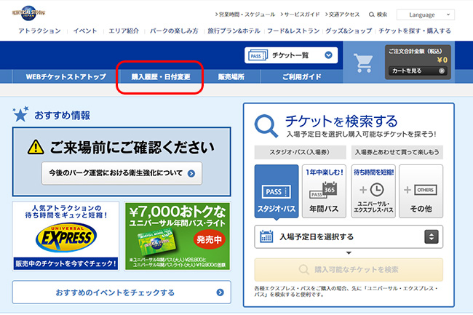Image resolution: width=473 pixels, height=315 pixels.
Task: Click the PASS ticket icon in チケット一覧
Action: click(x=258, y=55)
